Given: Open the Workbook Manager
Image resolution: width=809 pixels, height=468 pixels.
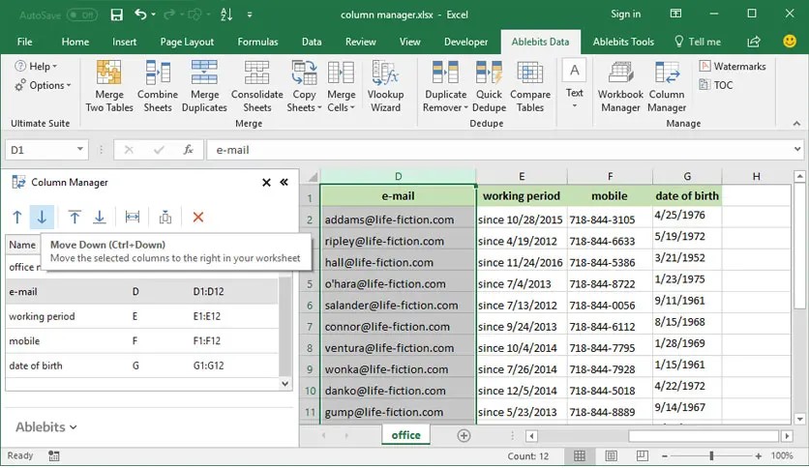Looking at the screenshot, I should coord(620,74).
